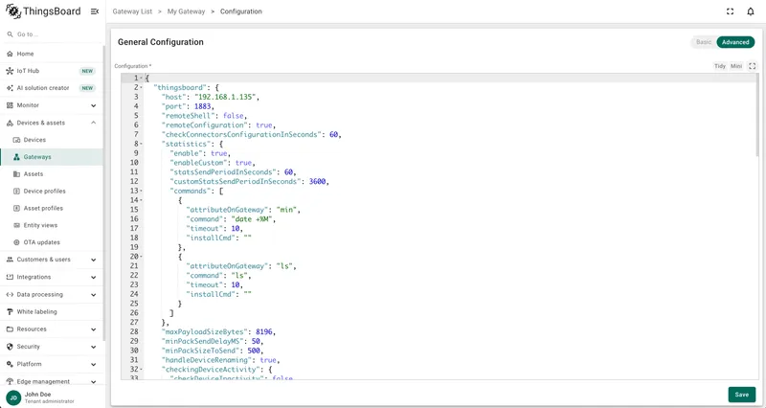
Task: Click the JD user avatar
Action: pyautogui.click(x=13, y=397)
